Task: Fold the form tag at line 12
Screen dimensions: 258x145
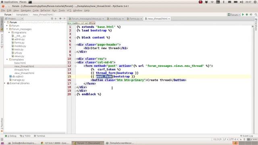Action: 75,66
